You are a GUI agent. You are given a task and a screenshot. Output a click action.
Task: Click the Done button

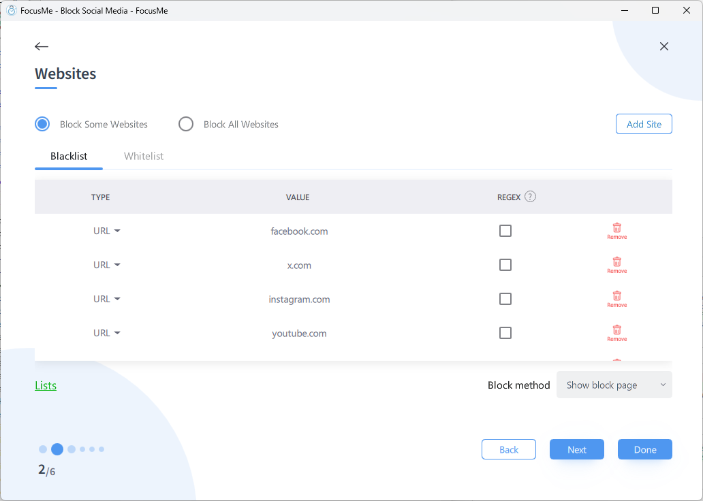click(645, 449)
